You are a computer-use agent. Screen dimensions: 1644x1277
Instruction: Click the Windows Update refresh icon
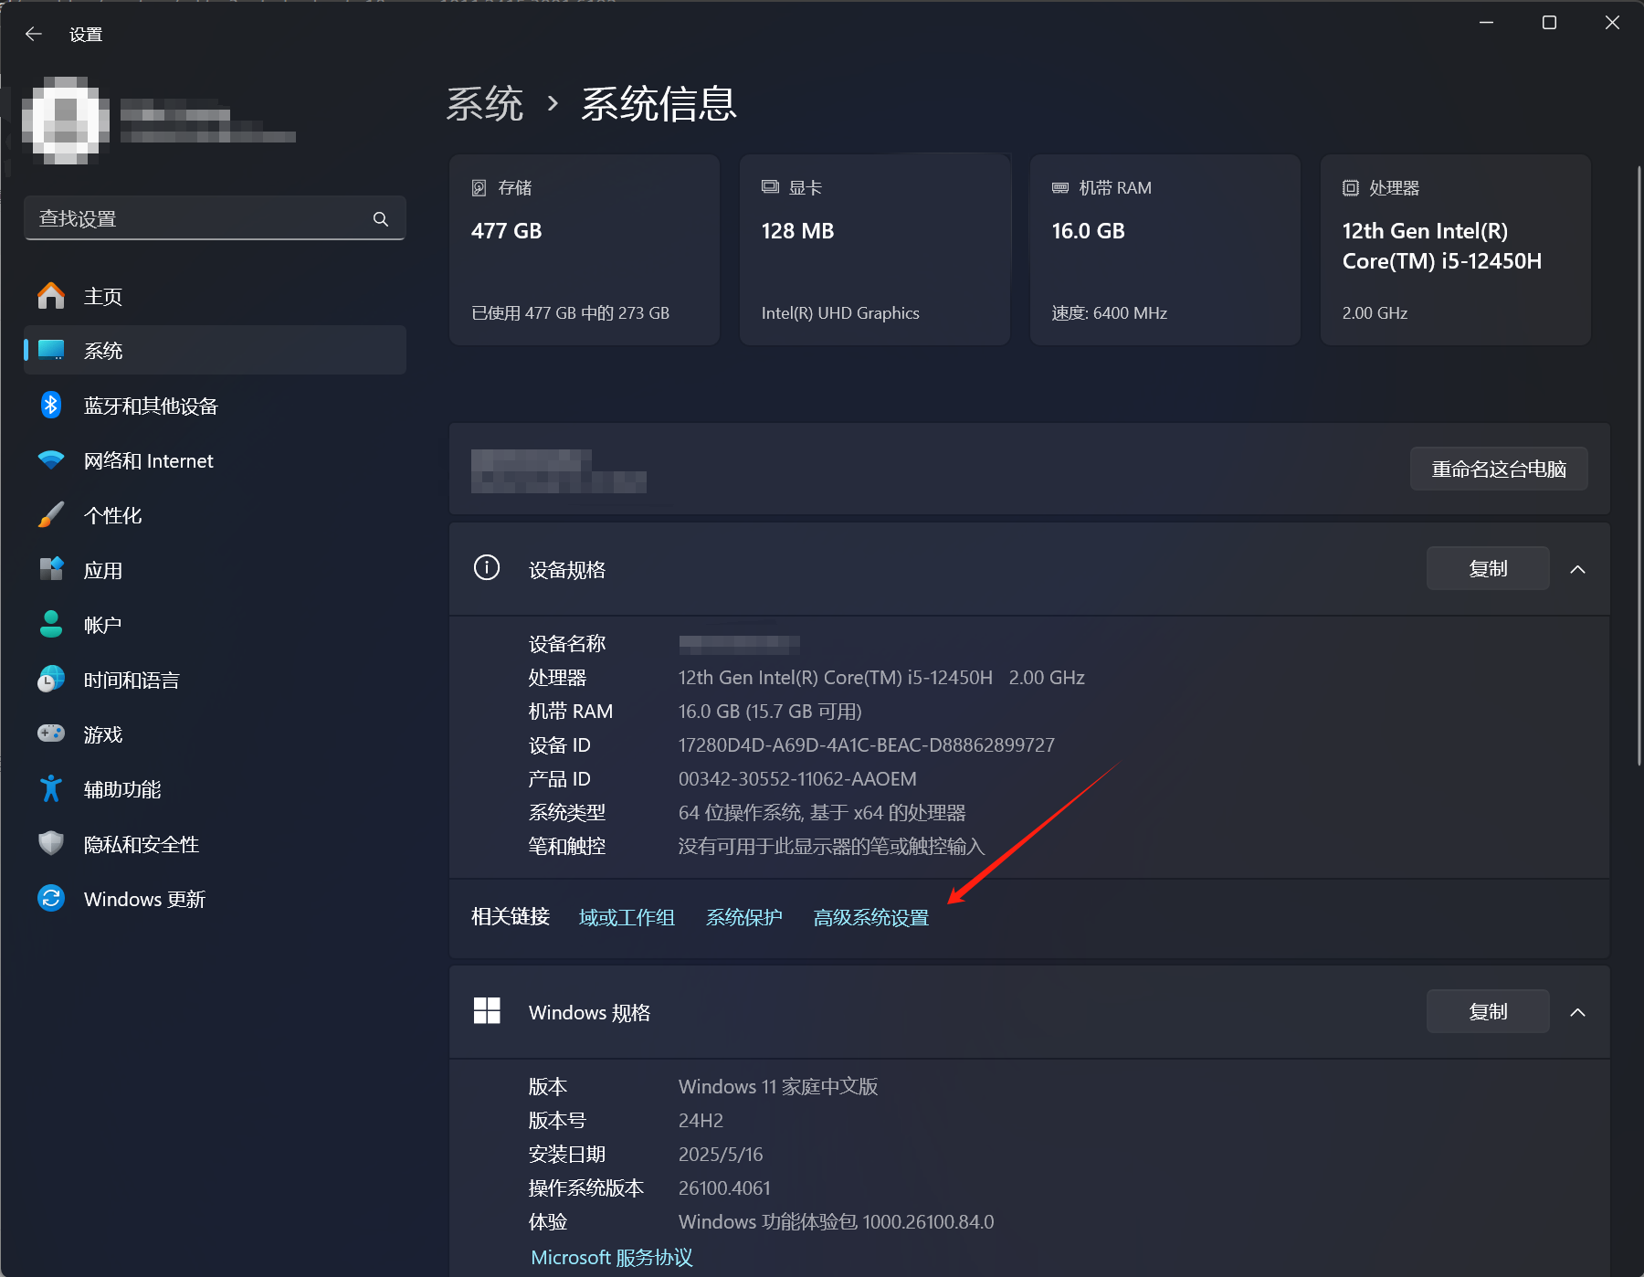tap(51, 898)
